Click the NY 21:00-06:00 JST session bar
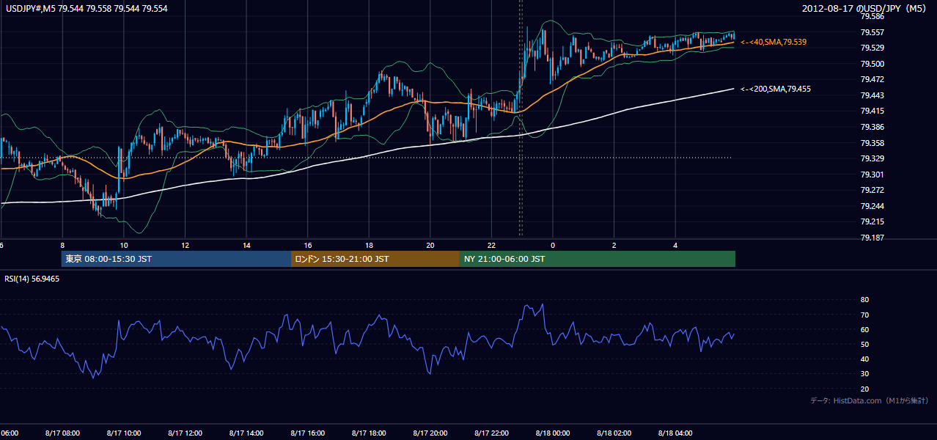The image size is (937, 440). click(x=598, y=259)
